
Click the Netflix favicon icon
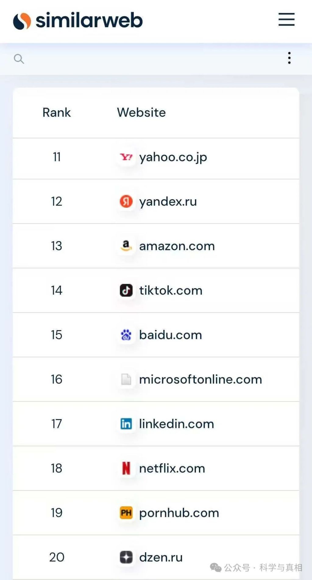pos(126,468)
